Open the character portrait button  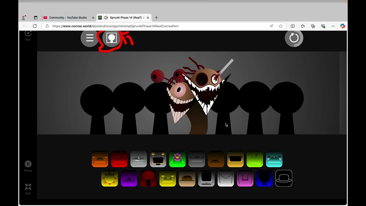tap(112, 38)
